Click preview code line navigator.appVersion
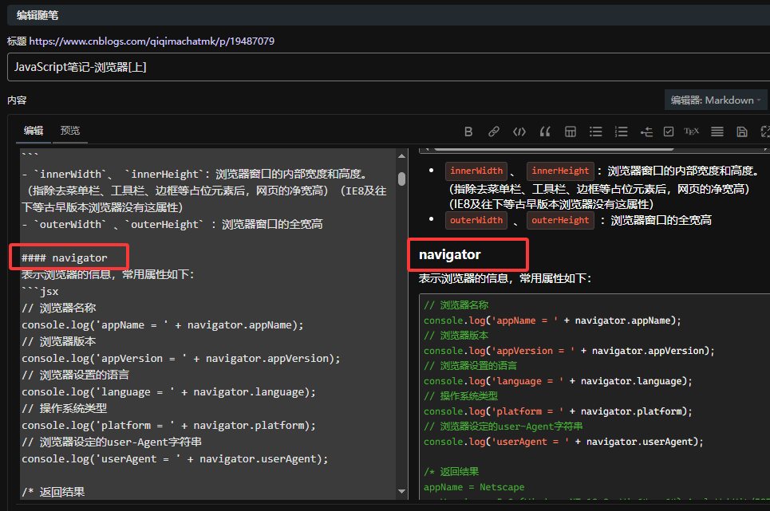This screenshot has height=511, width=770. [569, 351]
